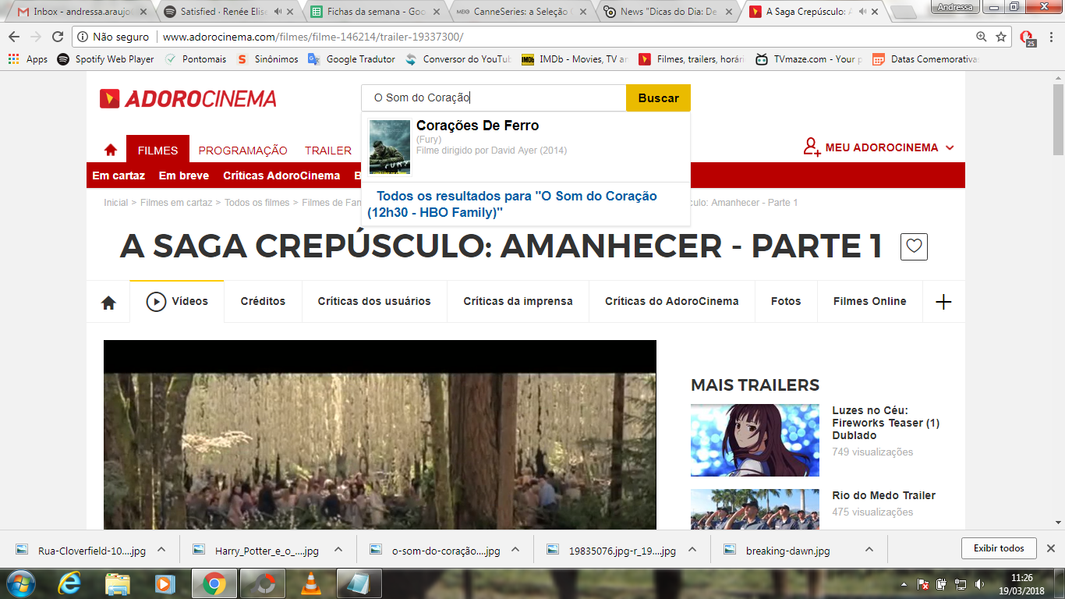Screen dimensions: 1065x599
Task: Click the Exibir todos downloads button
Action: 999,548
